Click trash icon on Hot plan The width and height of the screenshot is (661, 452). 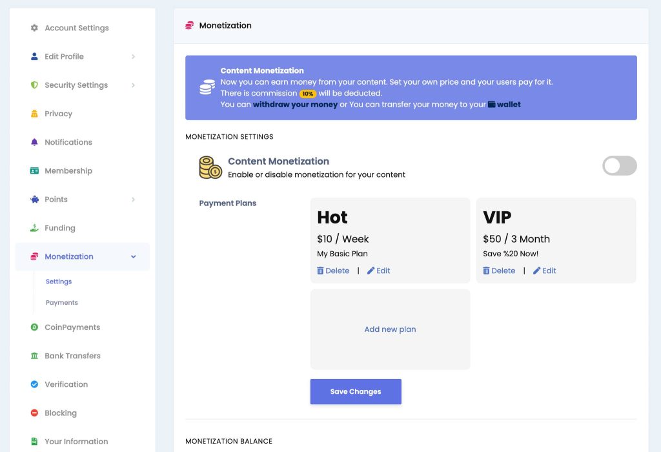(x=320, y=271)
